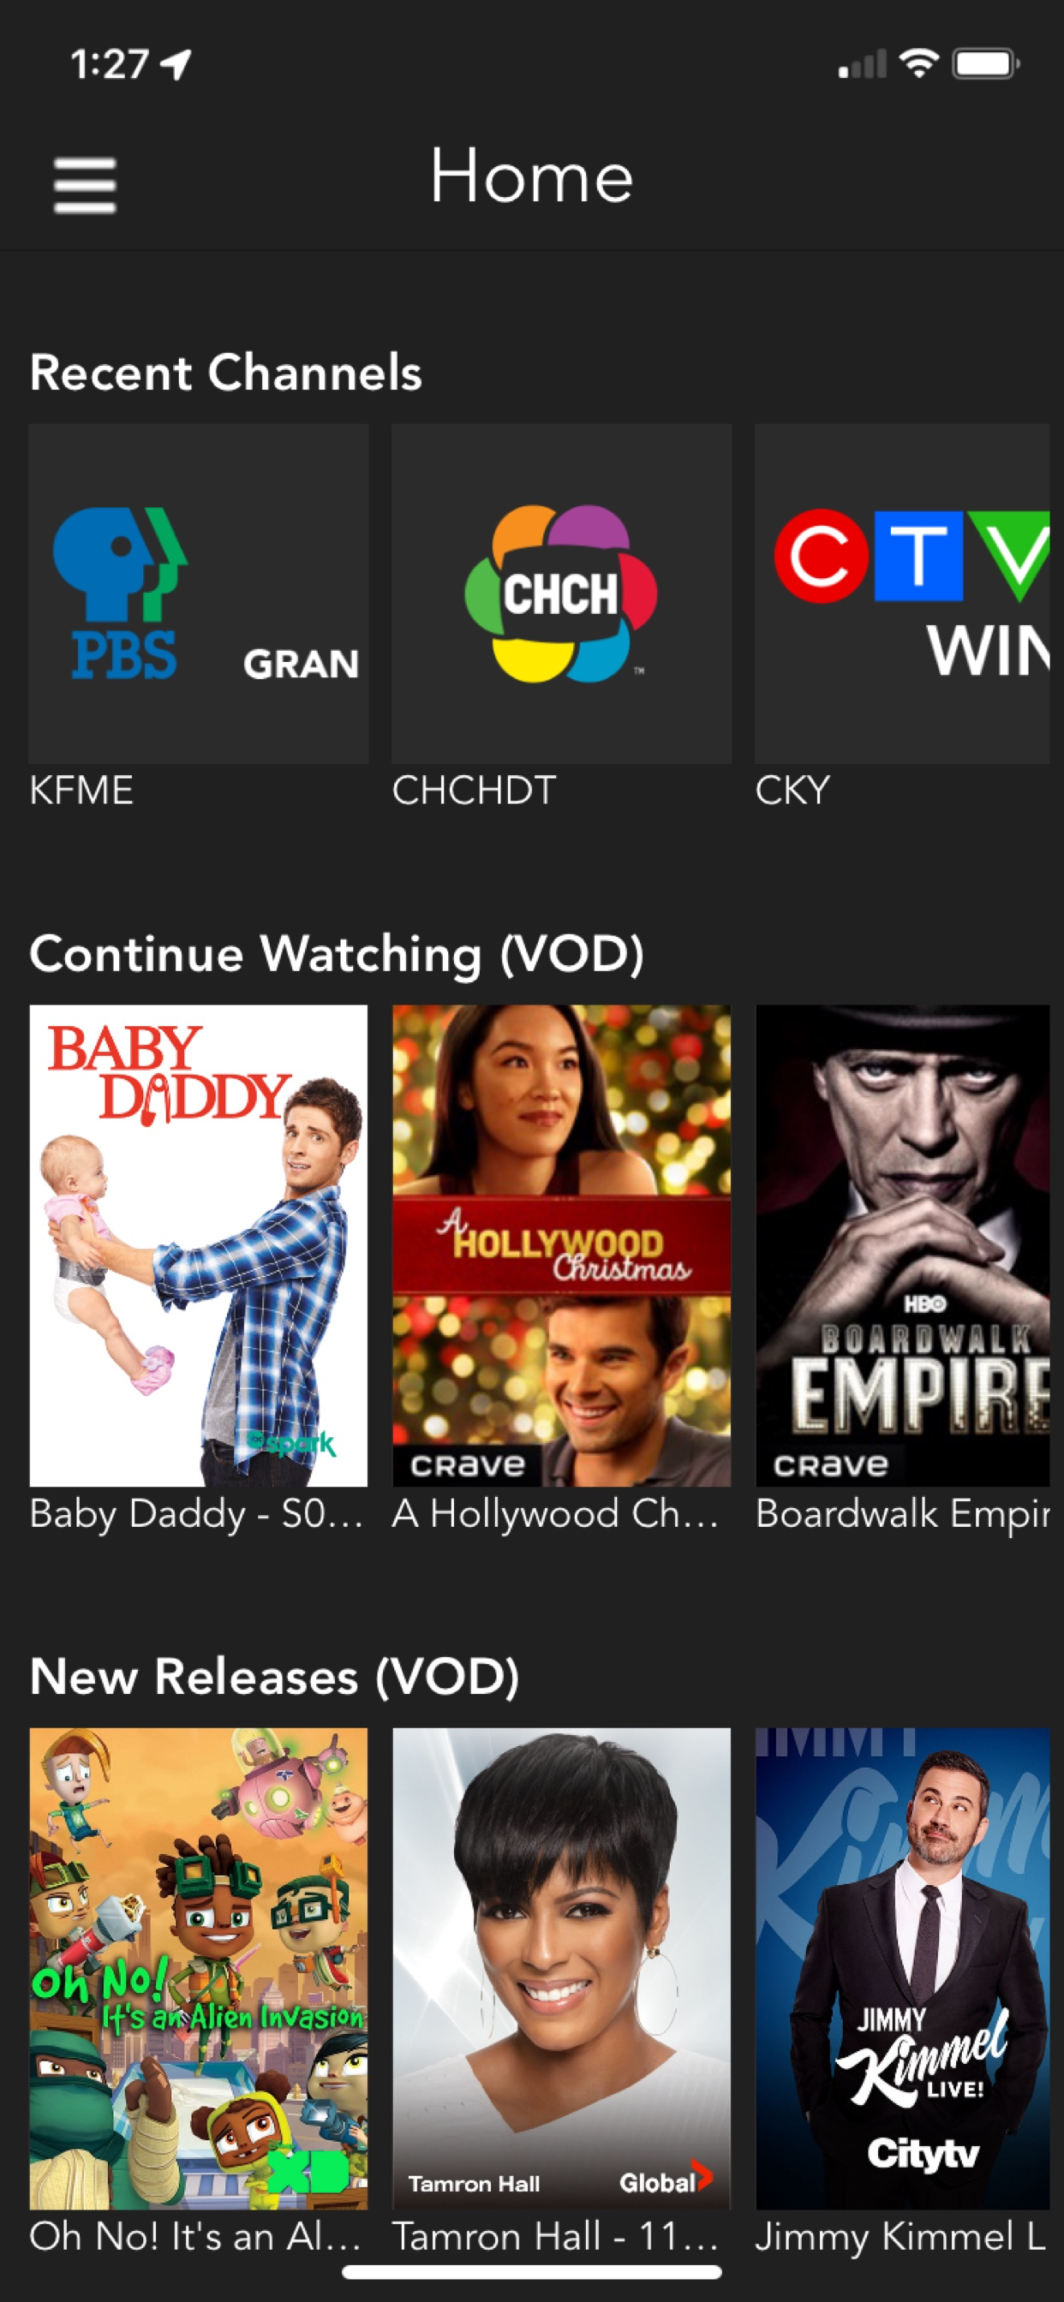Open Oh No! It's an Alien Invasion poster
This screenshot has width=1064, height=2302.
tap(199, 1968)
